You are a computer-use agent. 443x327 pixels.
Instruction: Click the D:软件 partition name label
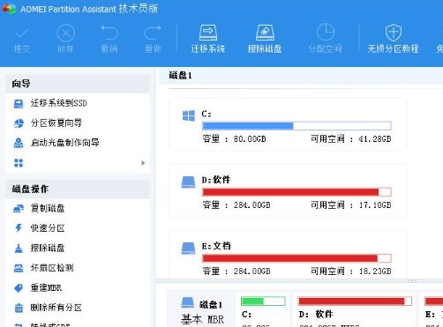pos(216,180)
